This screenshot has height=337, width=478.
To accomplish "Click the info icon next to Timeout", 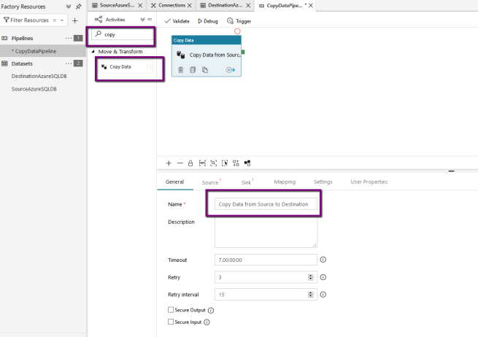I will tap(323, 260).
